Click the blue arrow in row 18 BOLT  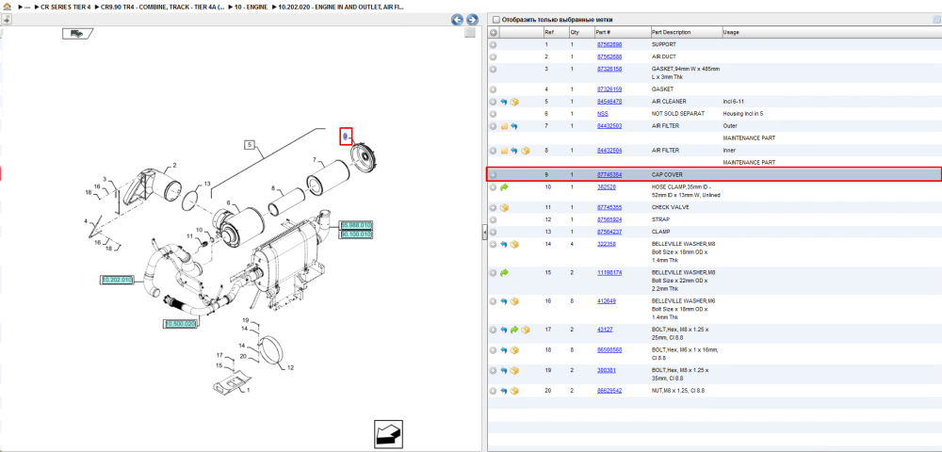504,350
